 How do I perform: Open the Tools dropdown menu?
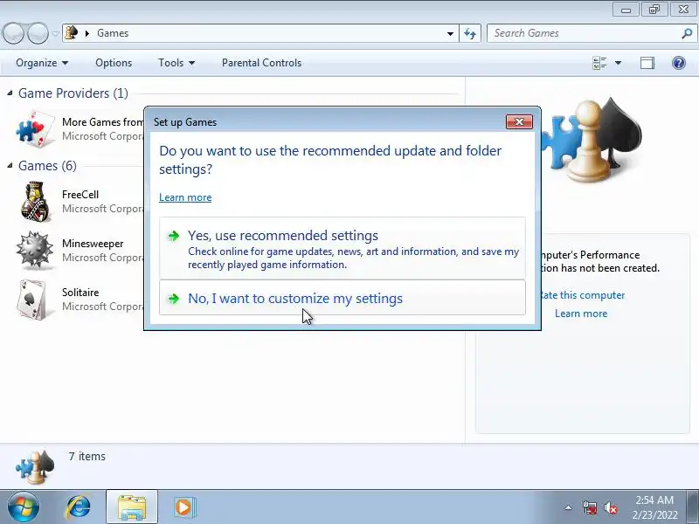click(x=176, y=63)
